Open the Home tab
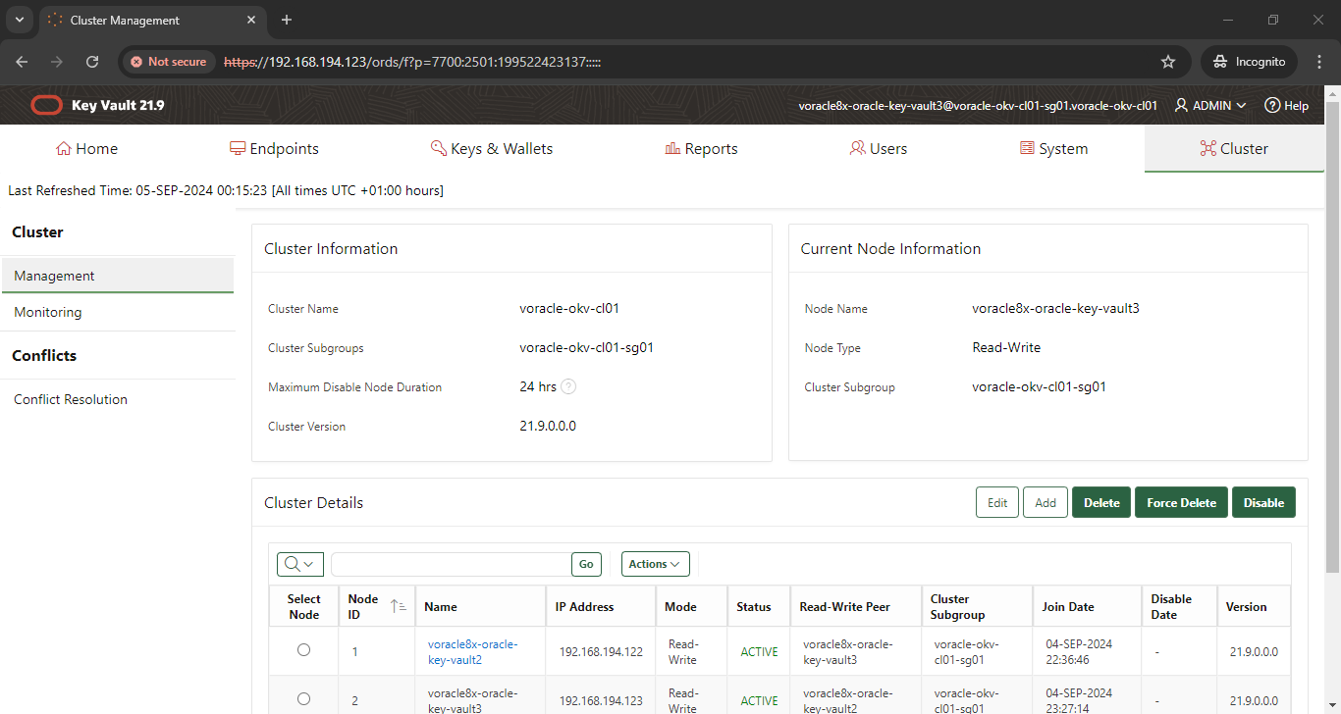Screen dimensions: 1341x714 (86, 149)
